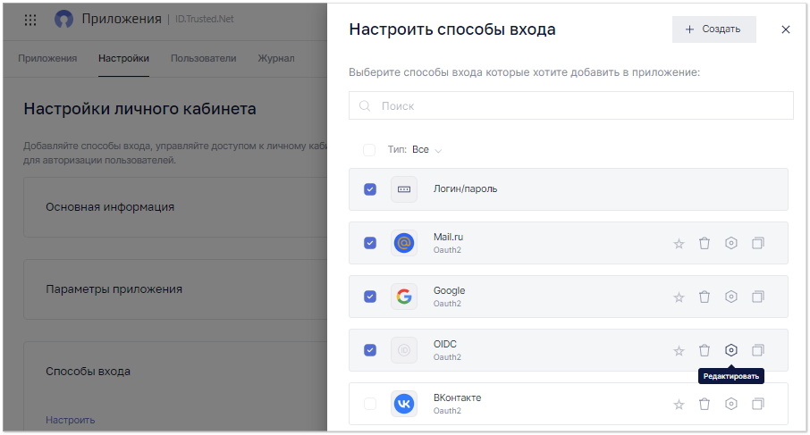Mark Mail.ru as favorite with star
The image size is (810, 435).
pyautogui.click(x=679, y=244)
